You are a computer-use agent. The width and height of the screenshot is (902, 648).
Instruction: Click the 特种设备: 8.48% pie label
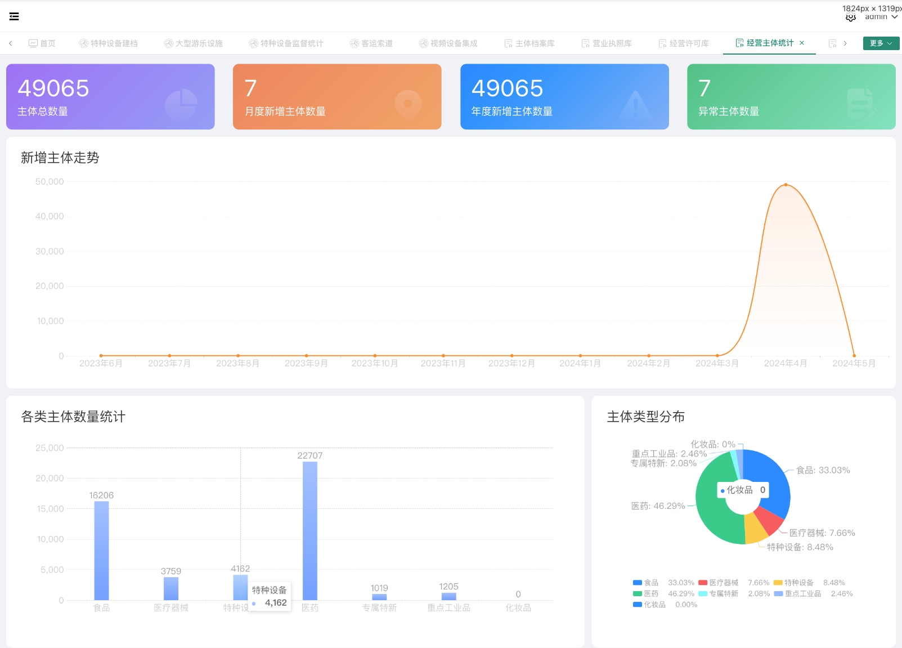[800, 547]
